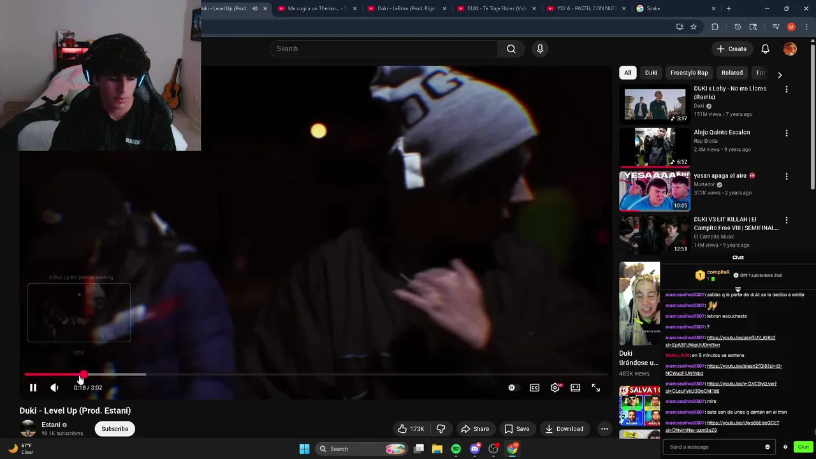Click the Download button below the video
The height and width of the screenshot is (459, 816).
point(564,429)
